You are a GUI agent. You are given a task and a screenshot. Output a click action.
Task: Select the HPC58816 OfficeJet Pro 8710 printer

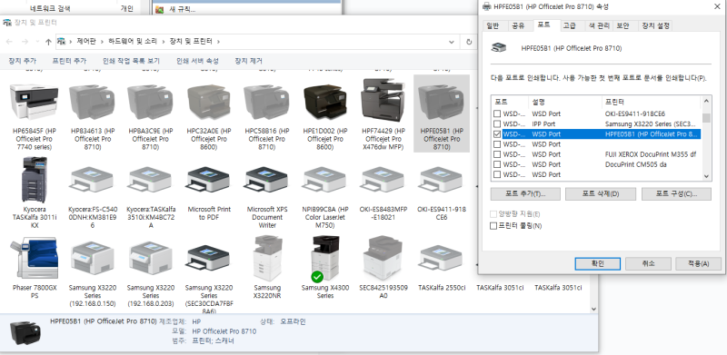coord(266,103)
